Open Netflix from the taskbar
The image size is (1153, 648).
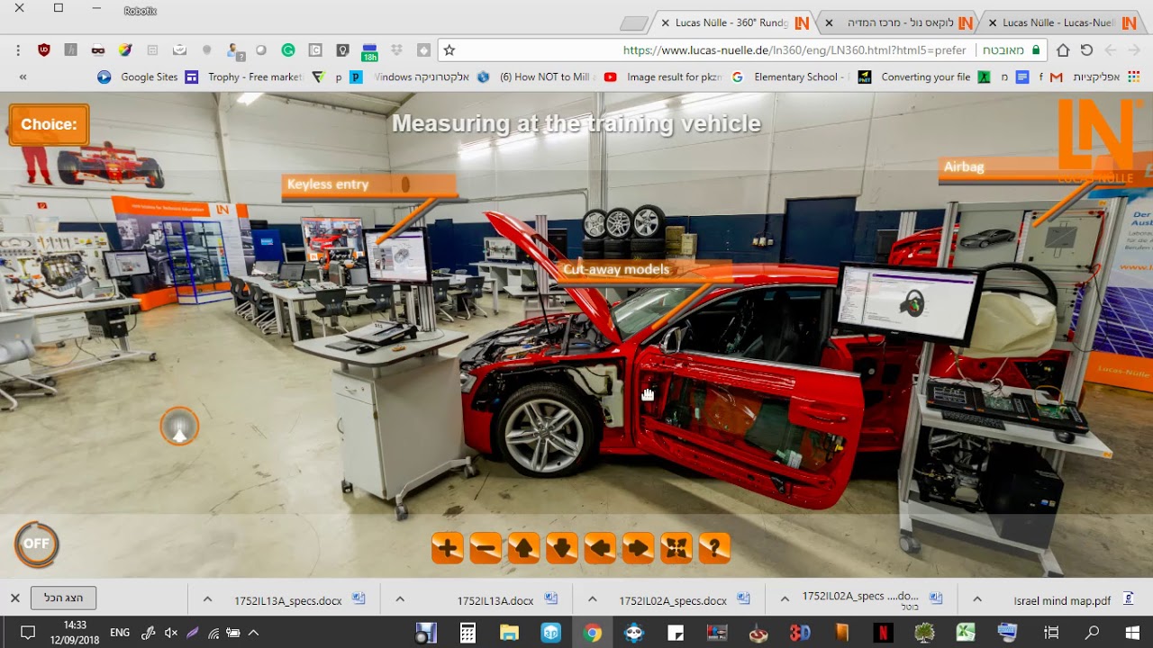click(x=883, y=633)
